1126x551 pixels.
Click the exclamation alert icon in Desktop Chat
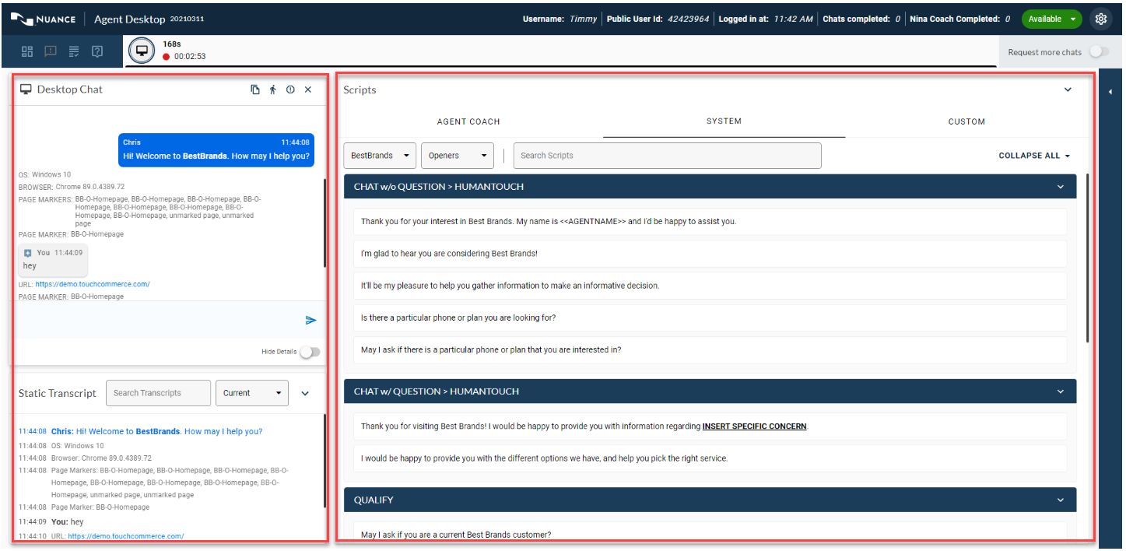point(290,89)
